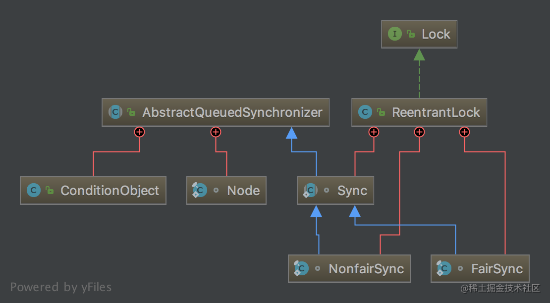Click the FairSync text label
This screenshot has width=550, height=303.
[497, 269]
